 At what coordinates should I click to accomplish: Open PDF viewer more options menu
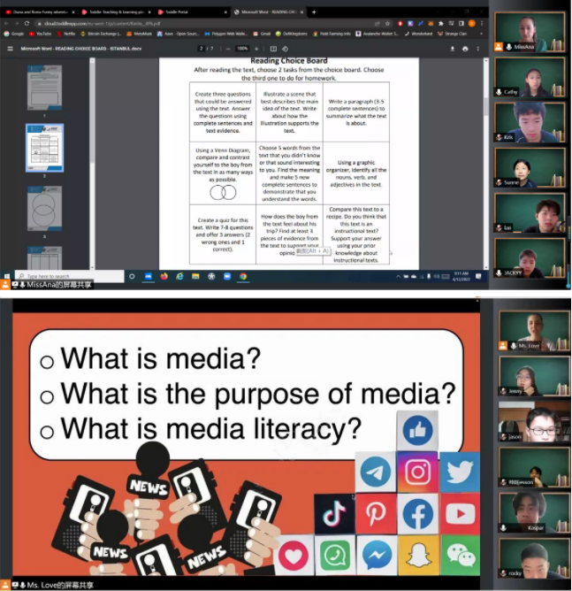coord(478,49)
